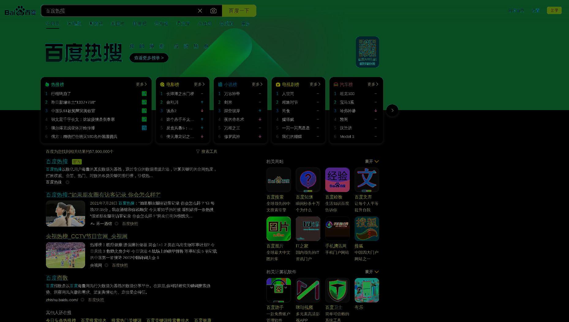Switch to the 地图 tab
This screenshot has height=322, width=569.
pos(205,24)
